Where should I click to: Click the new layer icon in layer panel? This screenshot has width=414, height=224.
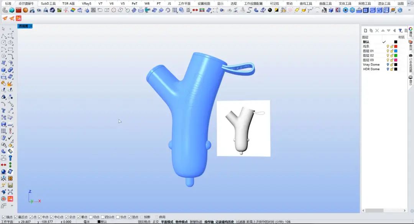(365, 31)
